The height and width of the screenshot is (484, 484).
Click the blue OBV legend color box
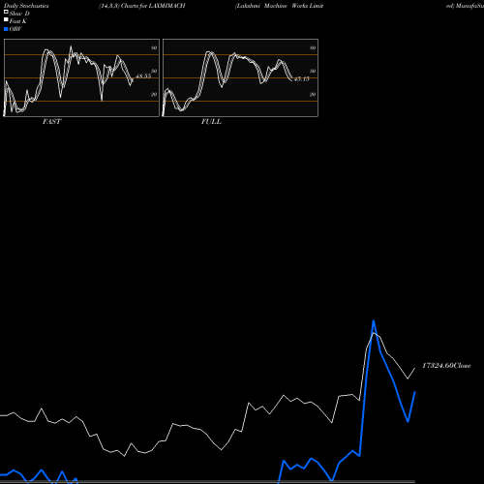coord(6,29)
